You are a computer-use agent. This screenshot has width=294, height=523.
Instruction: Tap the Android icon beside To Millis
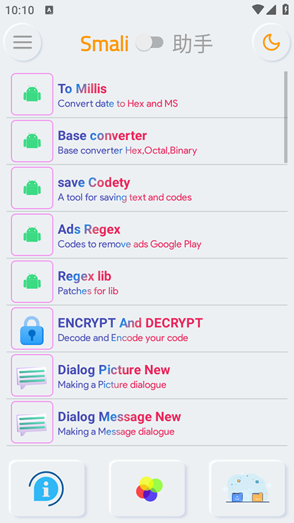(x=32, y=94)
